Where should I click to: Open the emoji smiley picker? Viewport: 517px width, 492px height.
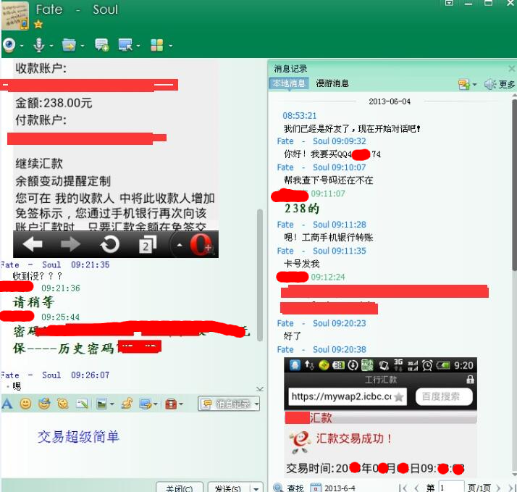point(25,404)
